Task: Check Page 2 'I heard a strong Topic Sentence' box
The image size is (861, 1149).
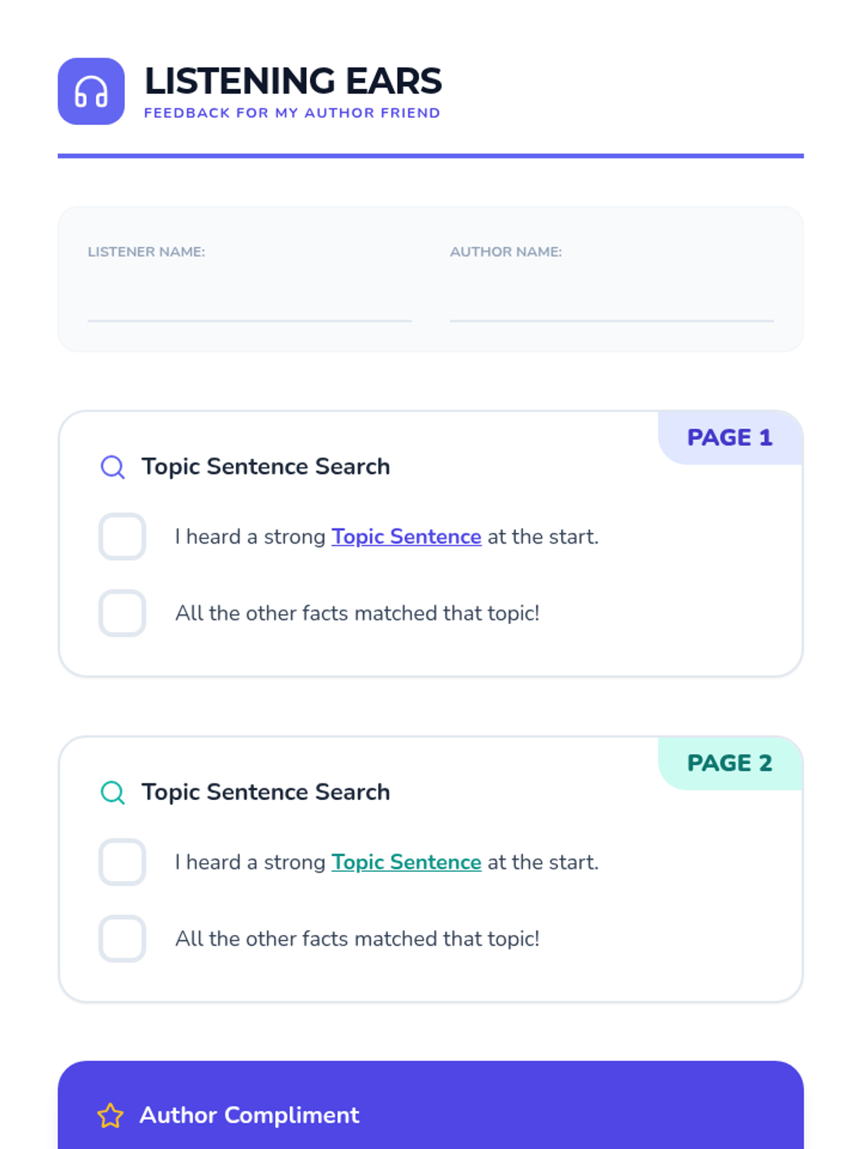Action: (122, 862)
